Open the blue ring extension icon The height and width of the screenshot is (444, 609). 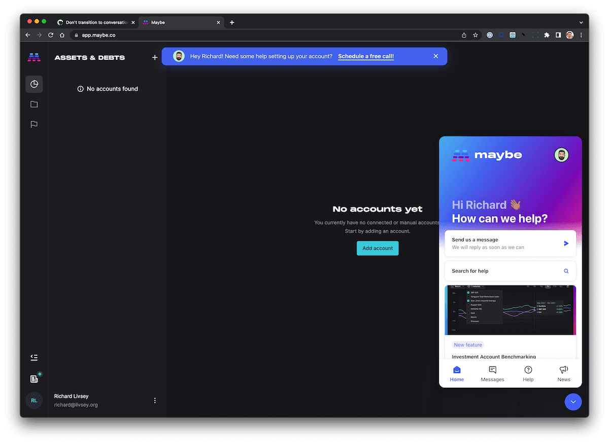[501, 35]
